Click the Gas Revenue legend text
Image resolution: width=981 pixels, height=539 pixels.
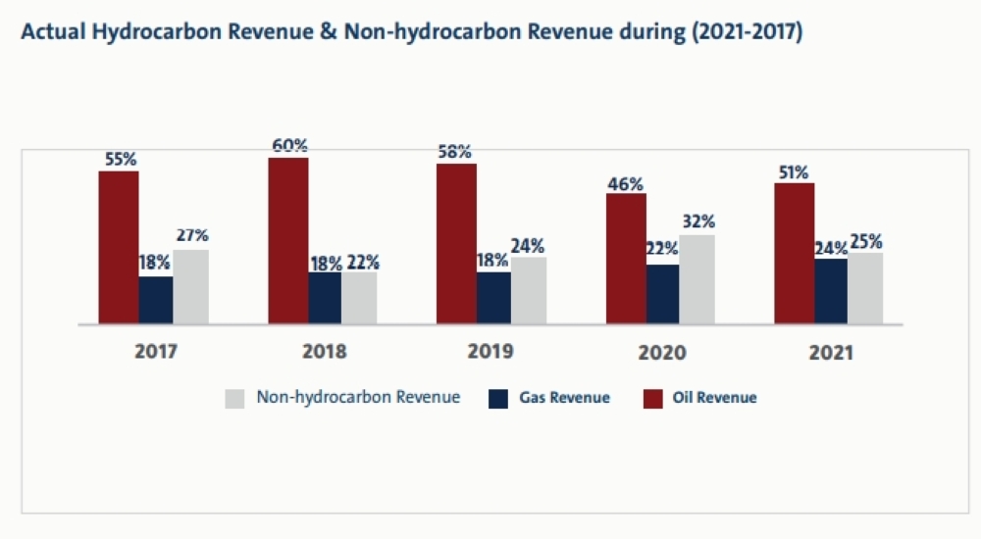coord(564,398)
